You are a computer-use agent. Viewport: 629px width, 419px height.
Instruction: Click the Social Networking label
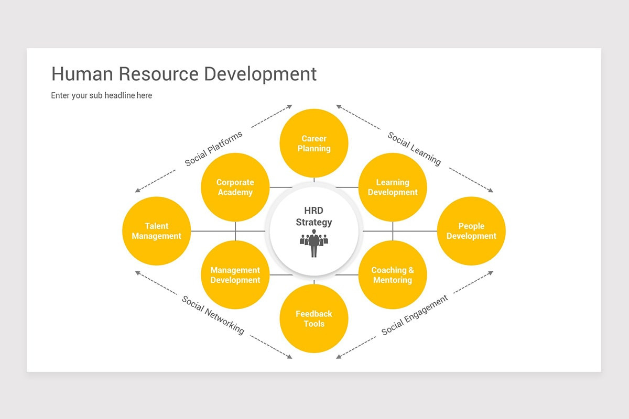(213, 314)
